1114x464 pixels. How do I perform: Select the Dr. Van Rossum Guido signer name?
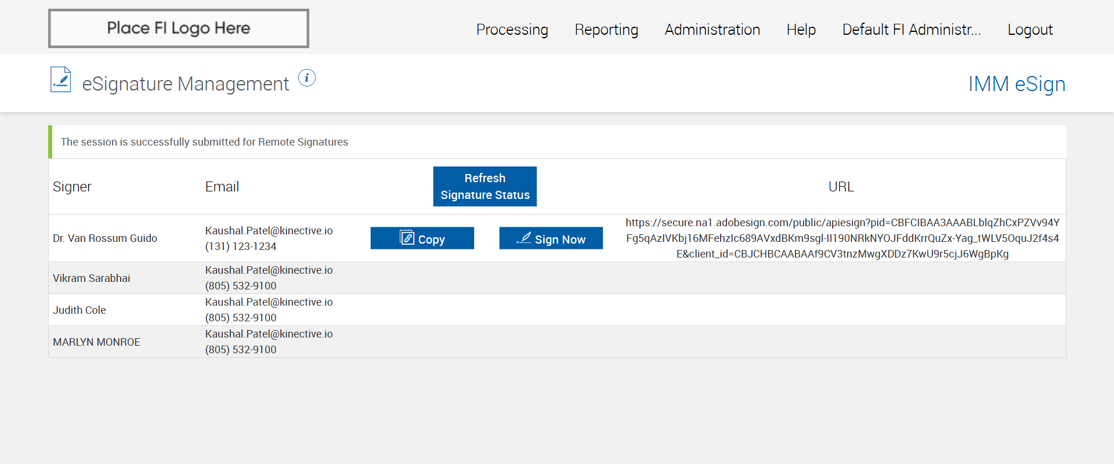(x=105, y=238)
